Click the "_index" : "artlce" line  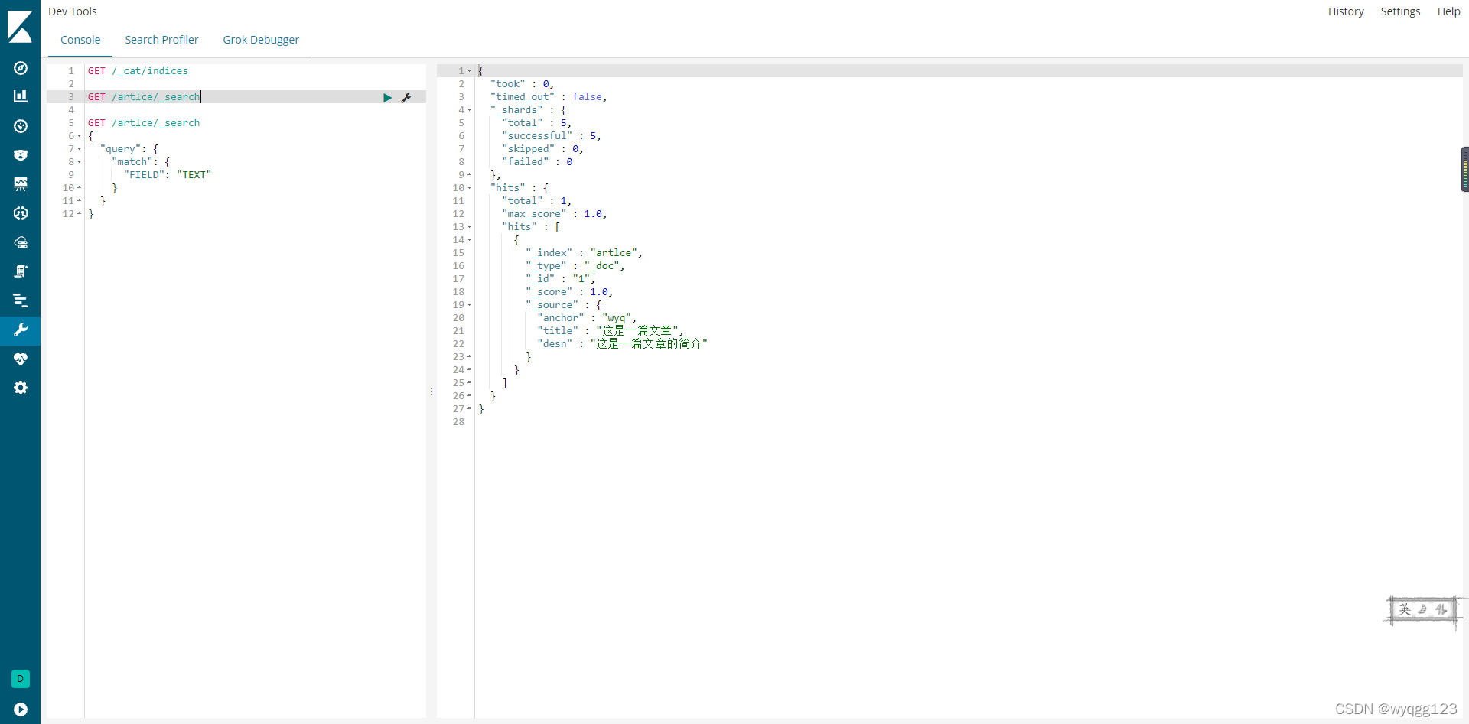[584, 253]
